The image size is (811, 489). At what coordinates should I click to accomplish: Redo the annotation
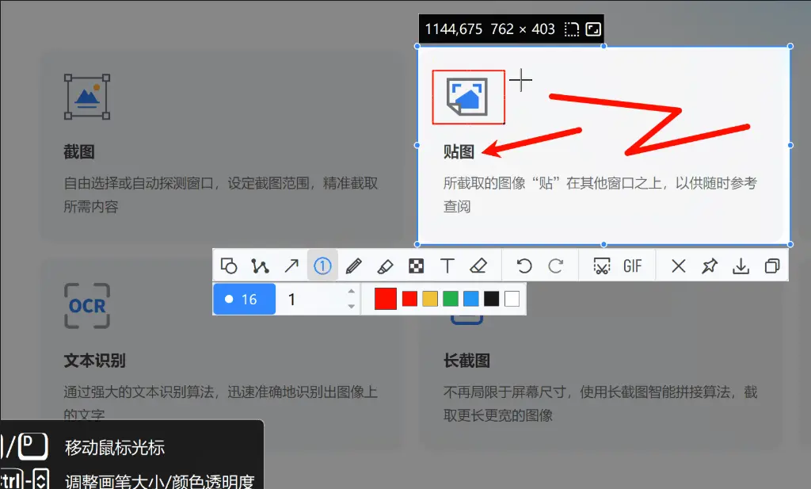coord(555,266)
